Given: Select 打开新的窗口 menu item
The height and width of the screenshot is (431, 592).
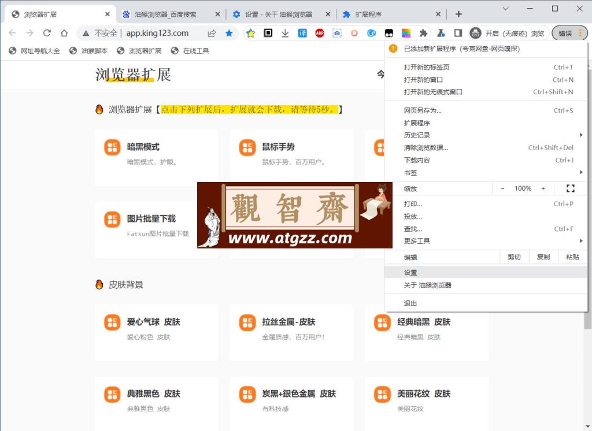Looking at the screenshot, I should tap(486, 80).
